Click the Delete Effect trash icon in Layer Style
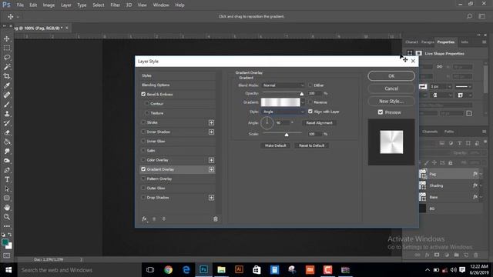Image resolution: width=493 pixels, height=277 pixels. [x=216, y=219]
